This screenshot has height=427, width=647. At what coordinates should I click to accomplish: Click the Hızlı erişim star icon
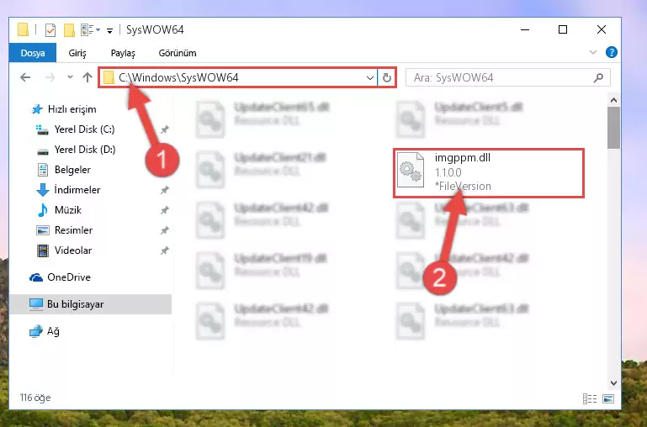37,109
